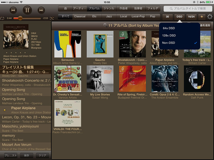This screenshot has width=214, height=160.
Task: Open the 30 filter dropdown
Action: (x=168, y=16)
